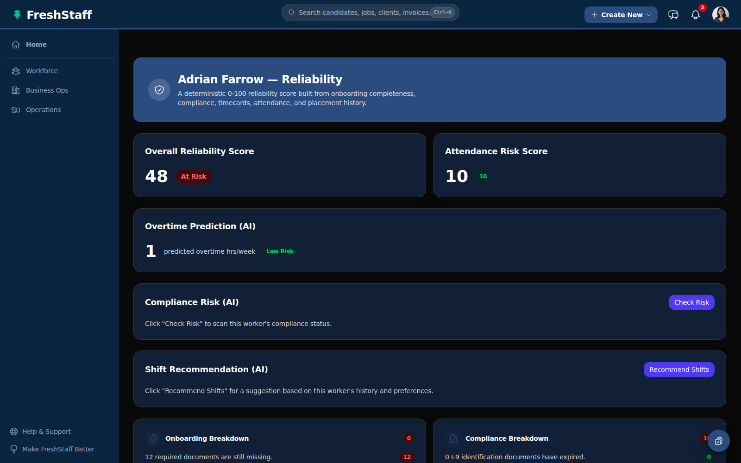Click the Business Ops building icon

click(x=16, y=90)
